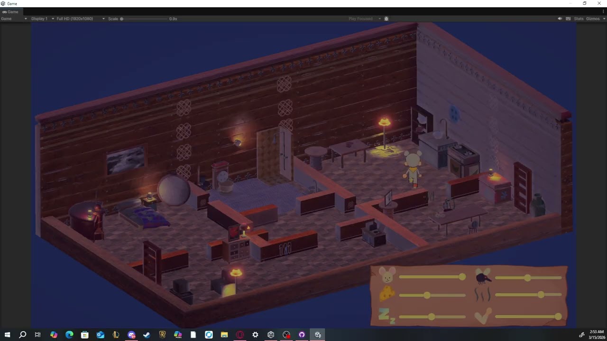Open the Game view mode dropdown
Image resolution: width=607 pixels, height=341 pixels.
[14, 18]
